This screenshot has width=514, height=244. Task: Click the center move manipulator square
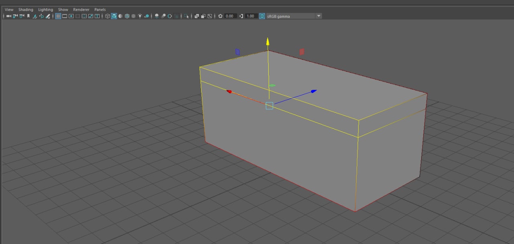[269, 106]
